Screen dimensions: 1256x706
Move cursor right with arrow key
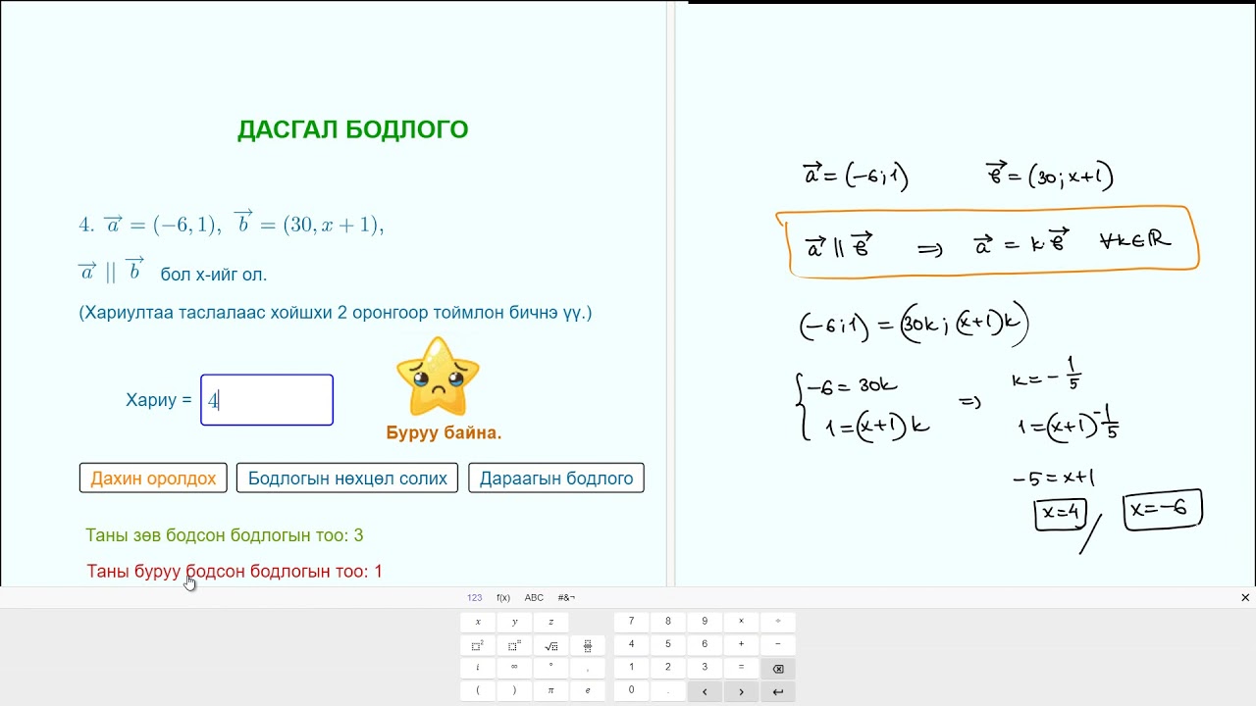[741, 691]
